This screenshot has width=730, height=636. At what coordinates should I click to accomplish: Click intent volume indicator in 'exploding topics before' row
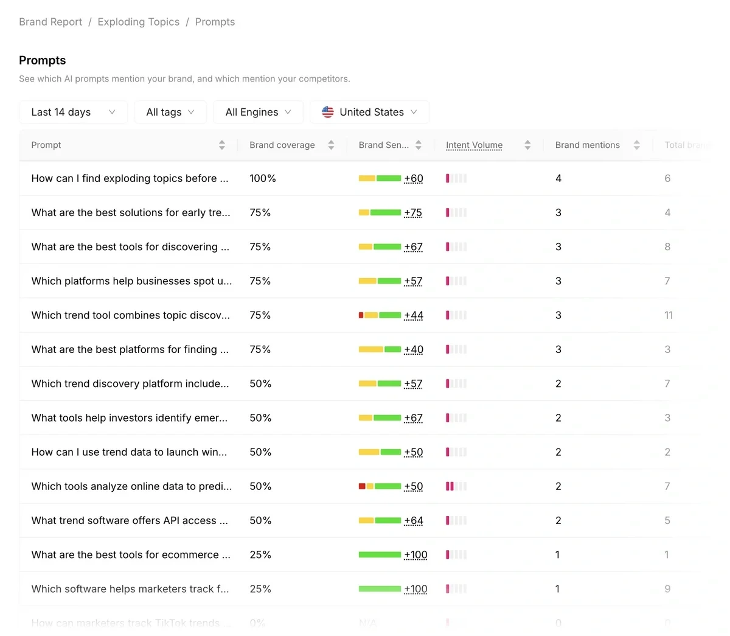coord(456,178)
